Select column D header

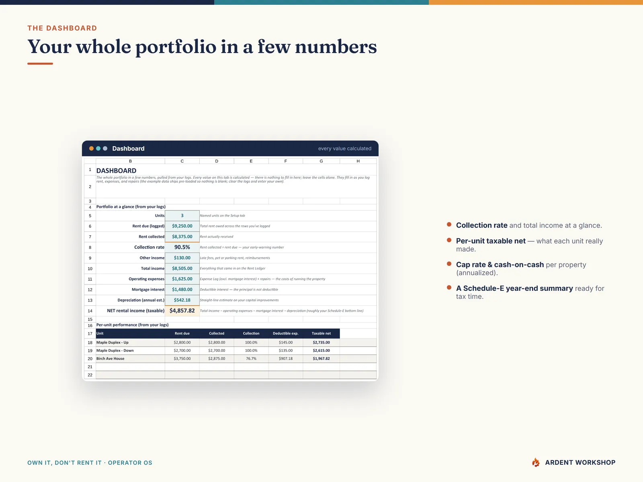coord(217,161)
